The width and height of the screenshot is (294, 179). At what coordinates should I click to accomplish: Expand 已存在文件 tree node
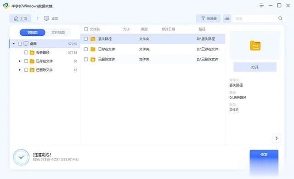tap(20, 61)
